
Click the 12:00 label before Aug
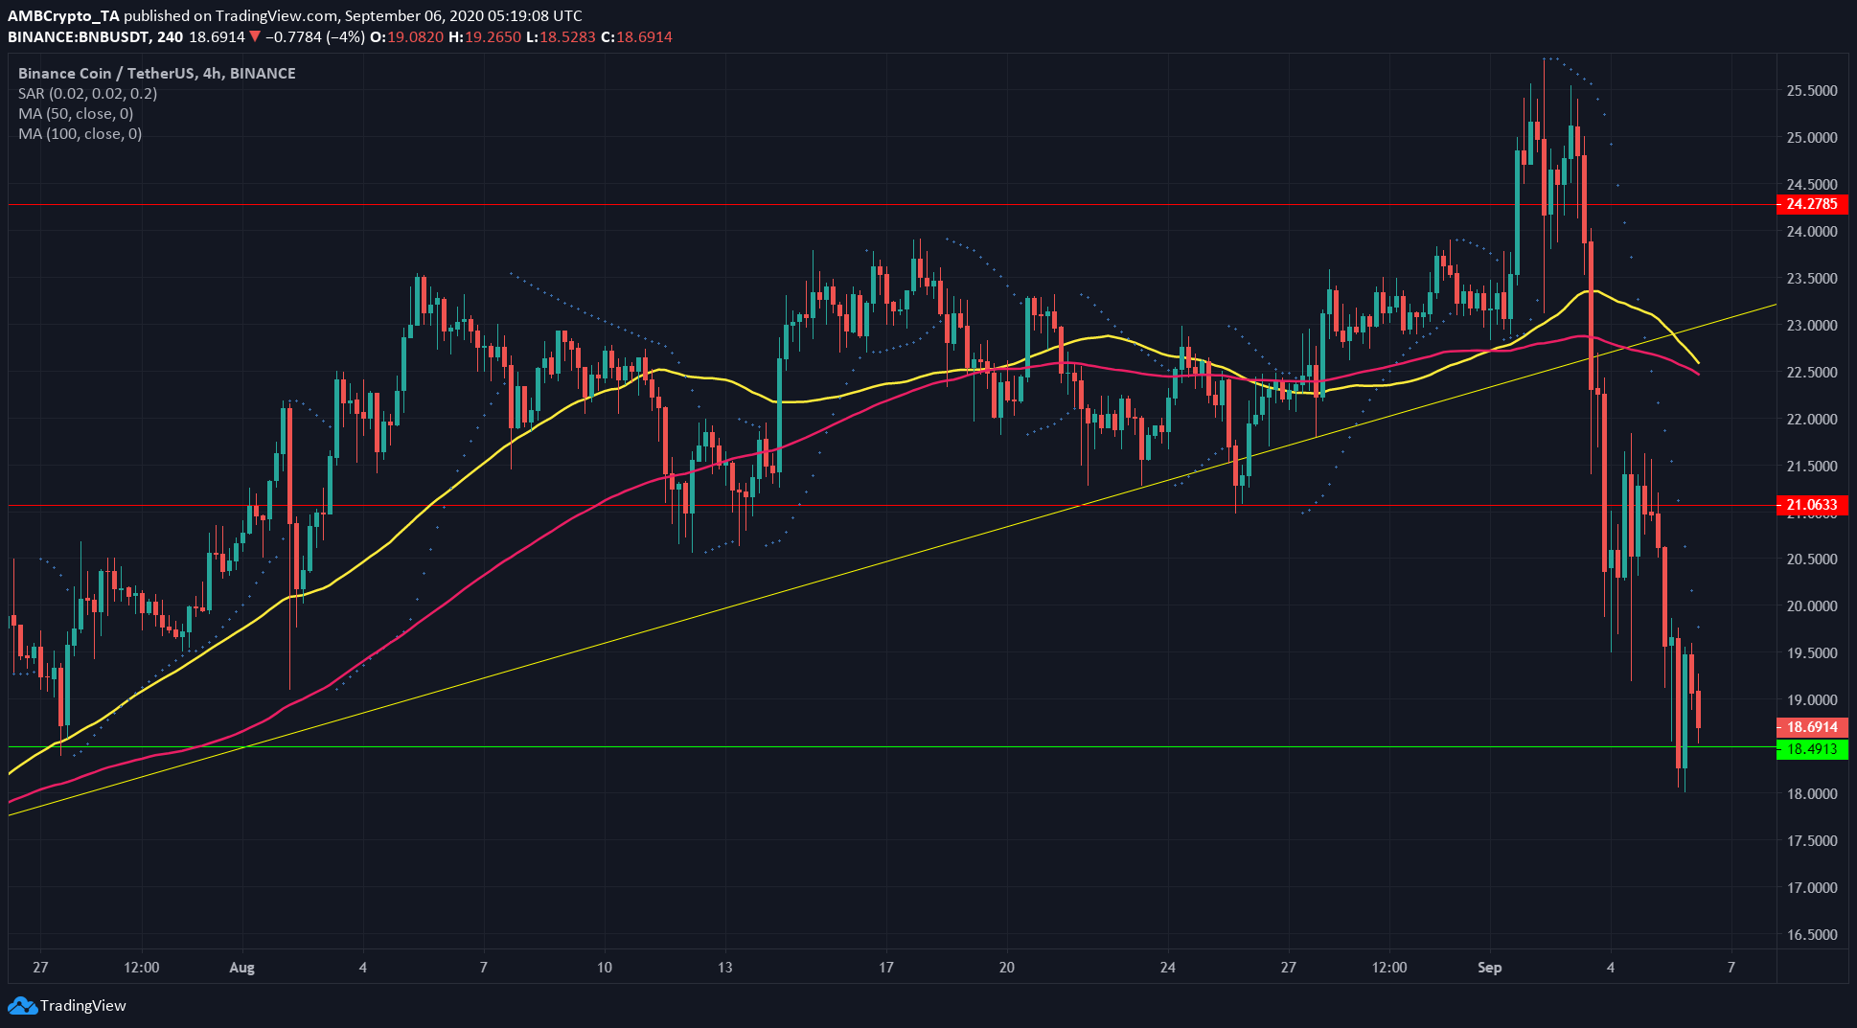142,968
